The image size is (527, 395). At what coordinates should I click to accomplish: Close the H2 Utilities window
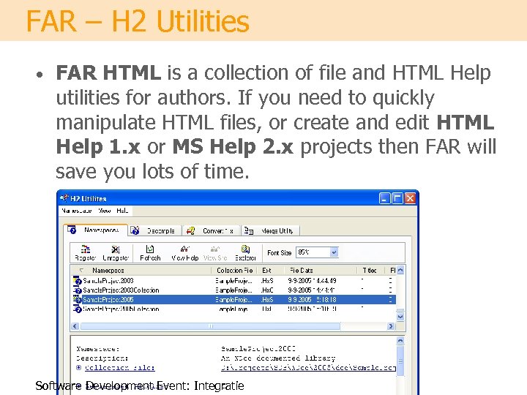tap(410, 198)
